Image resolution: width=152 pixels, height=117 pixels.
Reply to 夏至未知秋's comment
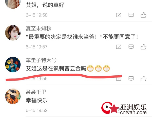pyautogui.click(x=131, y=47)
